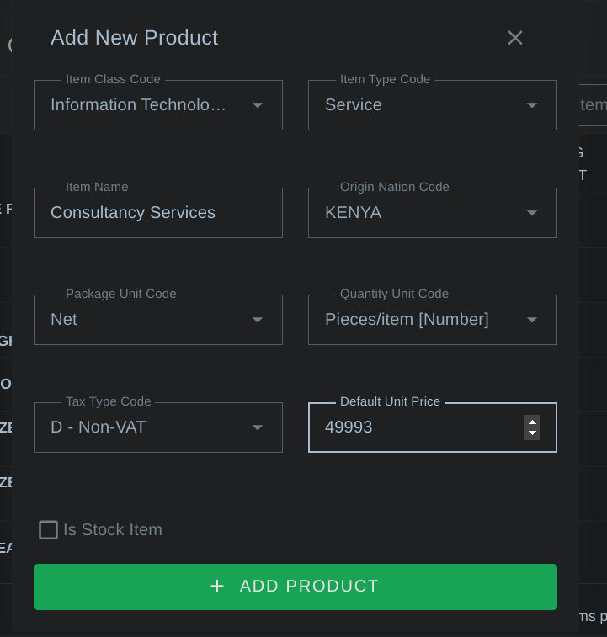The width and height of the screenshot is (607, 637).
Task: Open Quantity Unit Code dropdown arrow
Action: (x=532, y=320)
